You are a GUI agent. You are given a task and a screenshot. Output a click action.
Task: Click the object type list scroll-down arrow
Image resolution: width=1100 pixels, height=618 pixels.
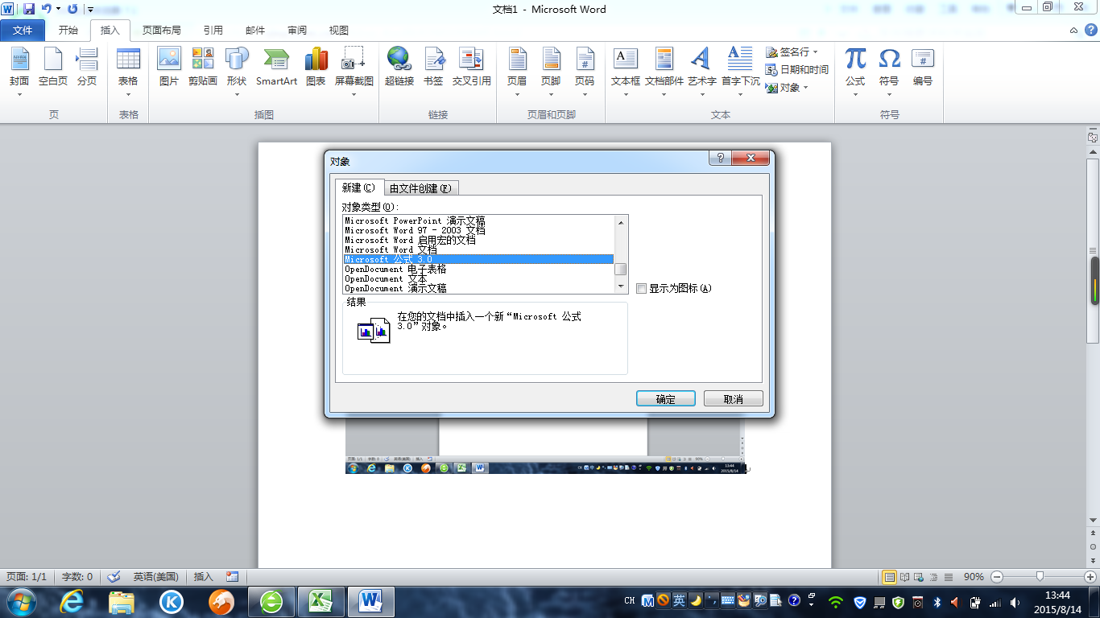(x=621, y=286)
